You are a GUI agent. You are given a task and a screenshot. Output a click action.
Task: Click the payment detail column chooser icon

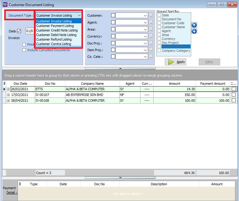(20, 184)
